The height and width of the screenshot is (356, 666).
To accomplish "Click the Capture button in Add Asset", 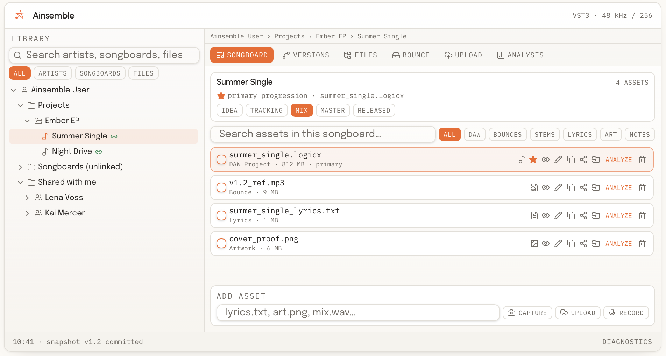I will (527, 313).
